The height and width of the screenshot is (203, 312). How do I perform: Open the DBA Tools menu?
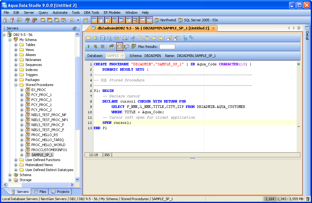coord(91,13)
